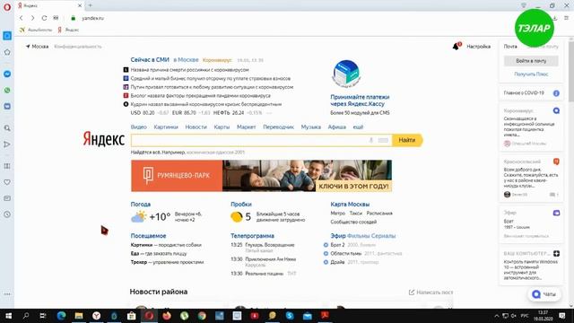Open the 'Получить Плюс' link
574x323 pixels.
point(531,74)
